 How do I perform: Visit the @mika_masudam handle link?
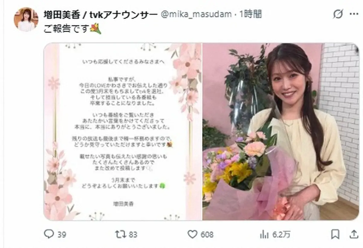click(196, 14)
